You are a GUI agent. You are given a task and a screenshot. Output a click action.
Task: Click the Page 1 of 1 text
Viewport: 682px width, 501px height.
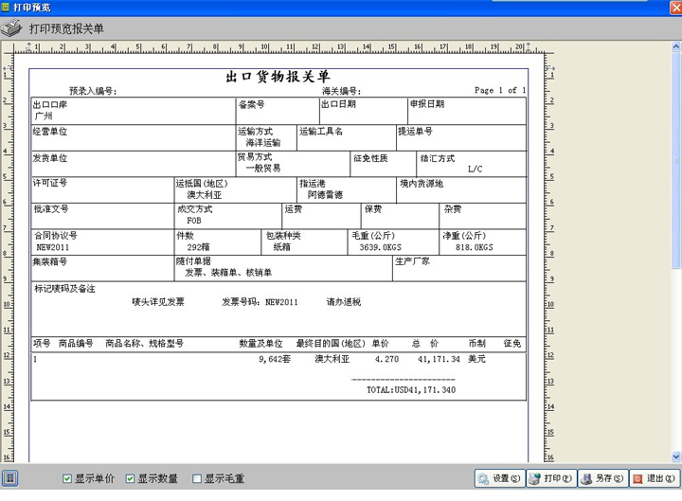coord(500,90)
